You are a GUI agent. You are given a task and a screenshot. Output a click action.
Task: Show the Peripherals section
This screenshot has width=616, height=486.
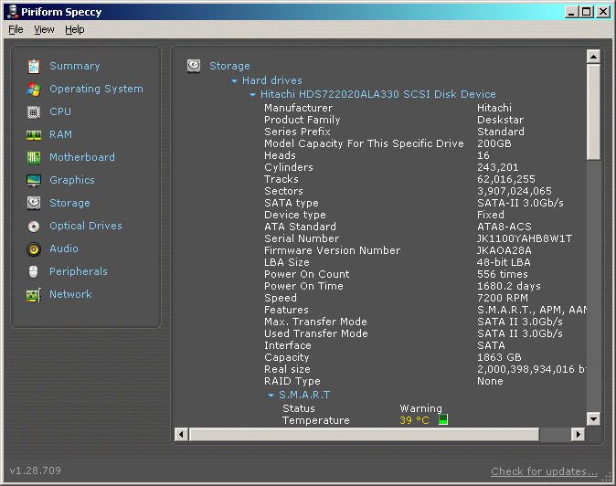(79, 271)
